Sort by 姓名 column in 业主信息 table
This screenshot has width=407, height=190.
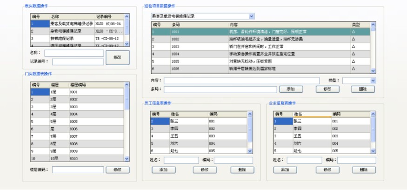(312, 115)
